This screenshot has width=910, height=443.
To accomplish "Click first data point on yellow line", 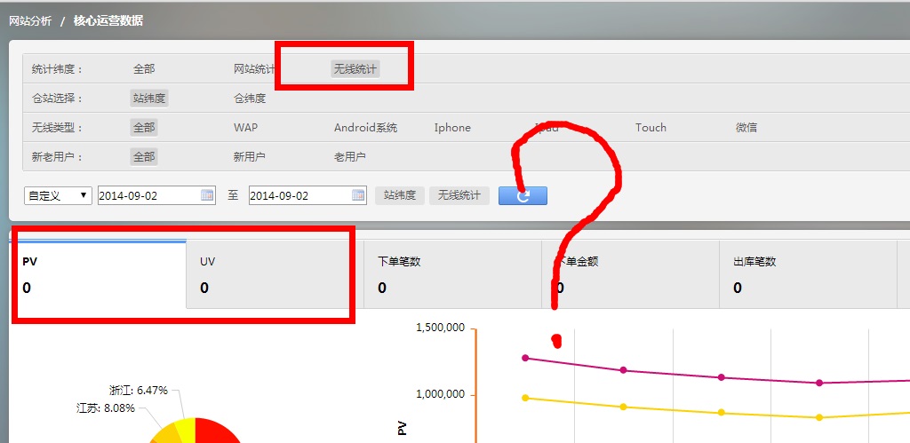I will point(525,398).
